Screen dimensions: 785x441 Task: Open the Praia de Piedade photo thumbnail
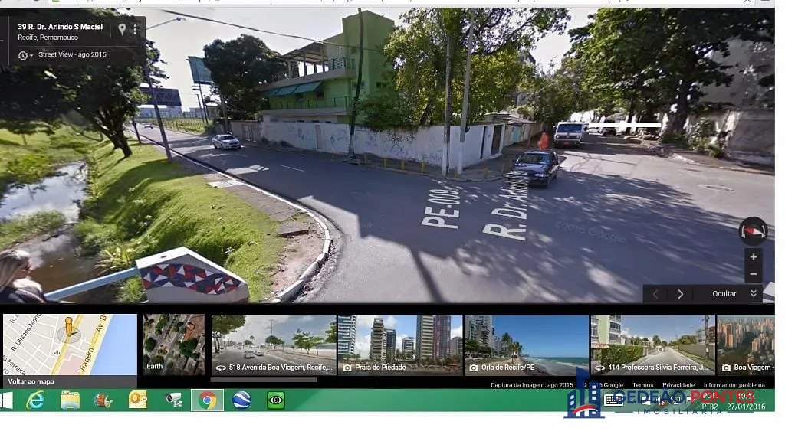[400, 345]
